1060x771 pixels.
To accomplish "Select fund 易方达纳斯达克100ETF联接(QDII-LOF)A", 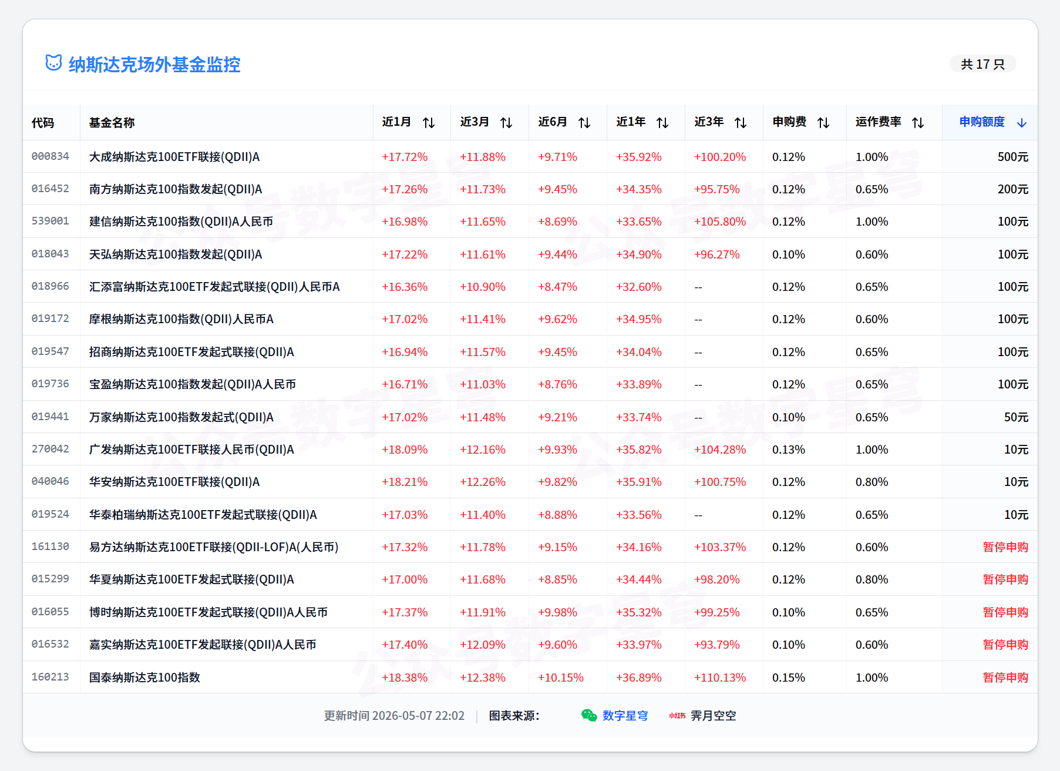I will (214, 547).
